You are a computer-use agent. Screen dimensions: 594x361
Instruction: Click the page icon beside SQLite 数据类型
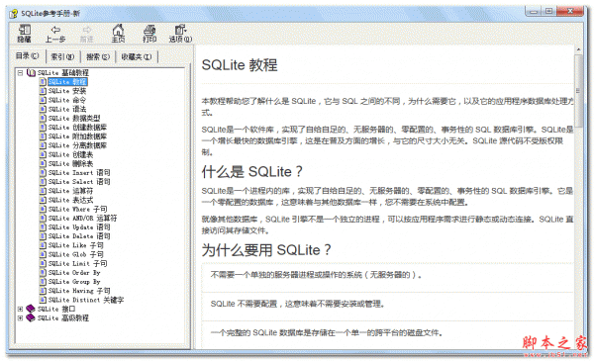point(43,118)
